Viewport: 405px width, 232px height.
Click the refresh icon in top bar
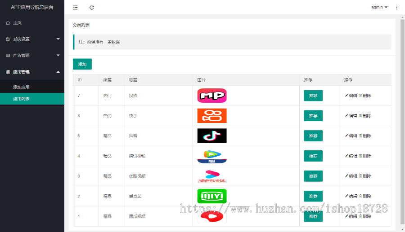92,8
